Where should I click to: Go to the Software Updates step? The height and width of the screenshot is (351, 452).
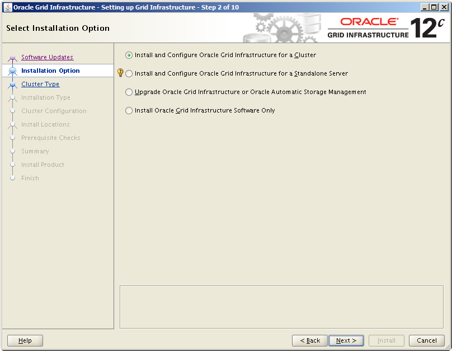tap(47, 57)
